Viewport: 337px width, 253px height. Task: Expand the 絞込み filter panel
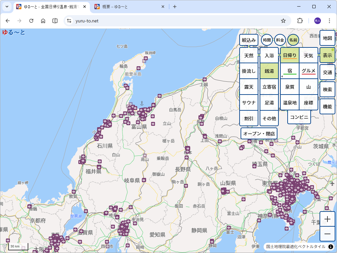point(249,40)
